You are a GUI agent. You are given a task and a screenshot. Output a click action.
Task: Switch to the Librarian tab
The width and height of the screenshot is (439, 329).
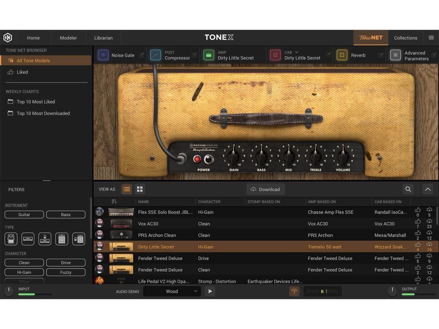pyautogui.click(x=103, y=38)
